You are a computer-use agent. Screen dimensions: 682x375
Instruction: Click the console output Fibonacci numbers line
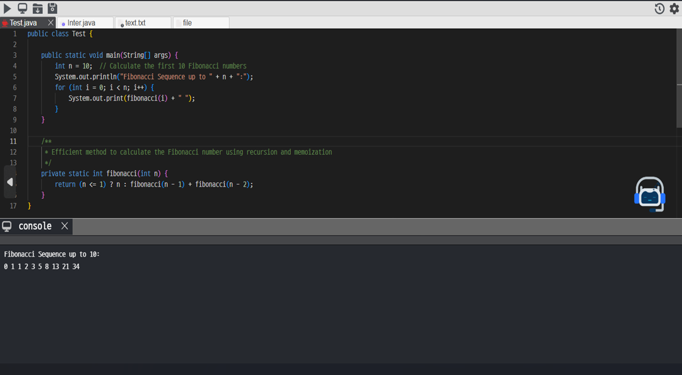(x=42, y=267)
